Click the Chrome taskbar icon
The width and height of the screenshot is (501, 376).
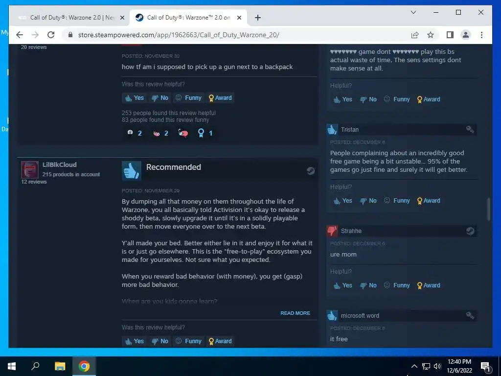[84, 366]
